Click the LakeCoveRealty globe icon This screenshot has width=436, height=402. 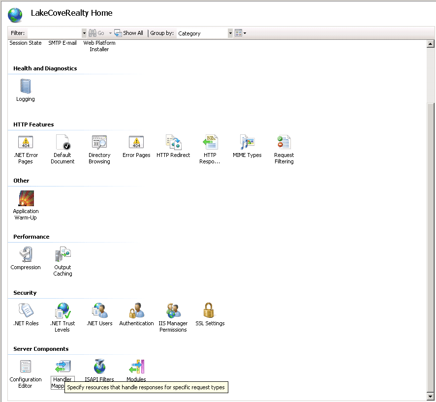point(15,15)
